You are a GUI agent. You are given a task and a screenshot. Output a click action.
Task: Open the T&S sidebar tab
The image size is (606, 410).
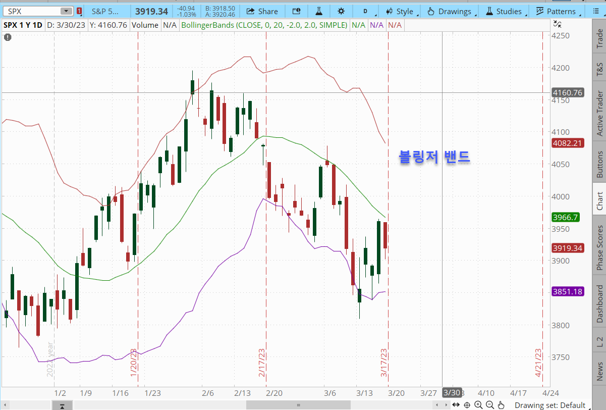click(599, 70)
